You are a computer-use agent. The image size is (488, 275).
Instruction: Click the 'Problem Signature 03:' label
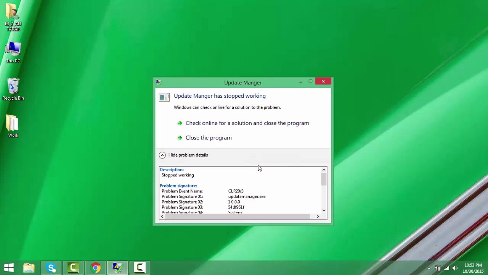click(182, 207)
